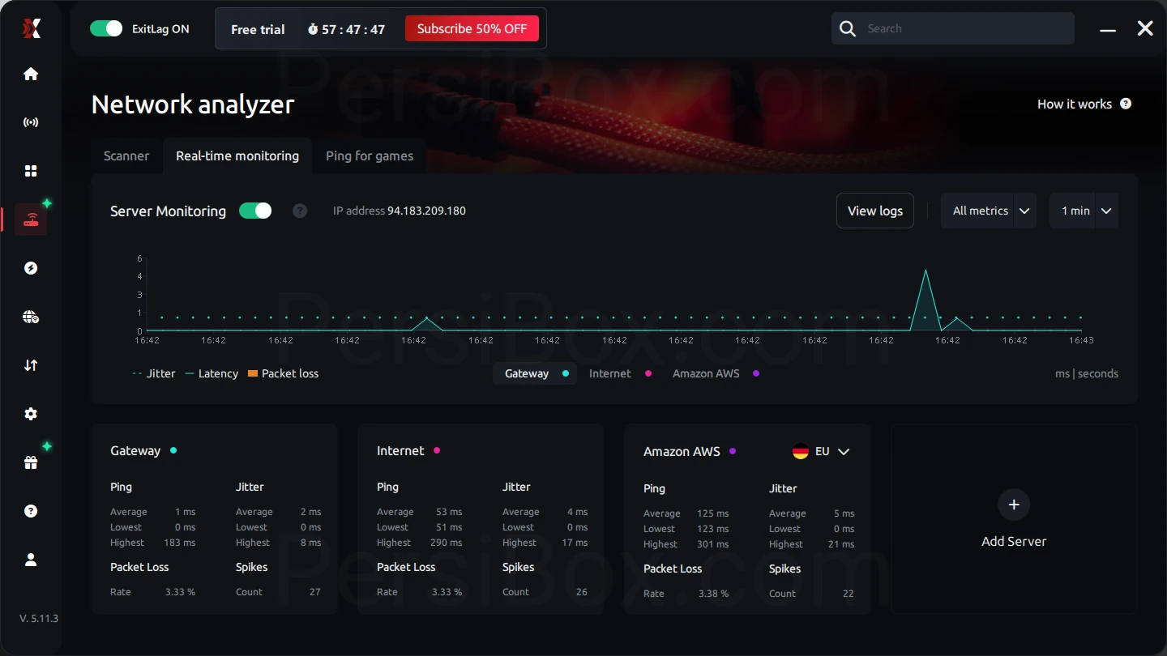The height and width of the screenshot is (656, 1167).
Task: Switch to the Scanner tab
Action: pos(126,155)
